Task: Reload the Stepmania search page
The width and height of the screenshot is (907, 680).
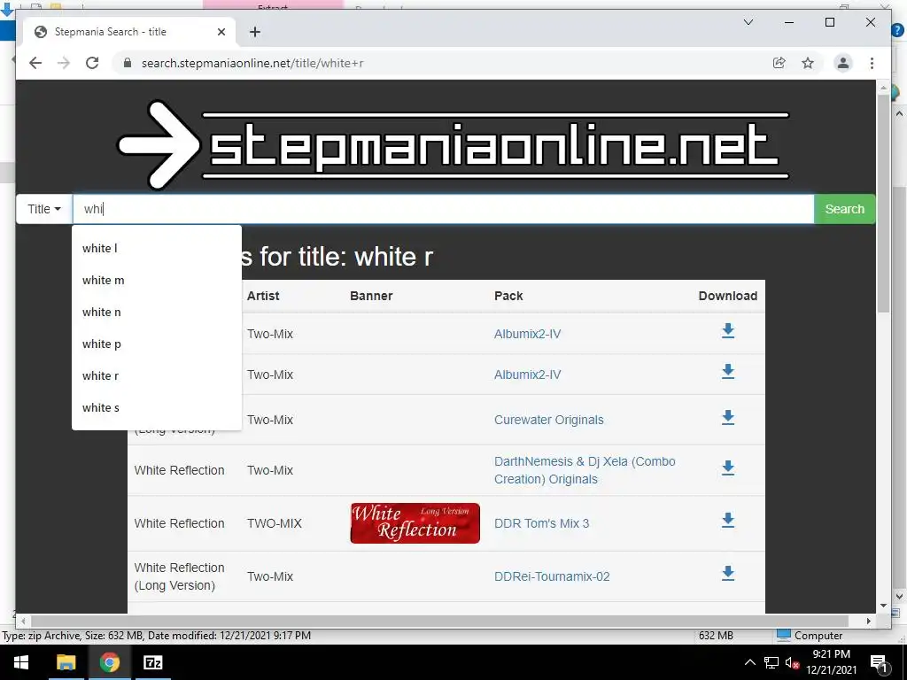Action: click(92, 63)
